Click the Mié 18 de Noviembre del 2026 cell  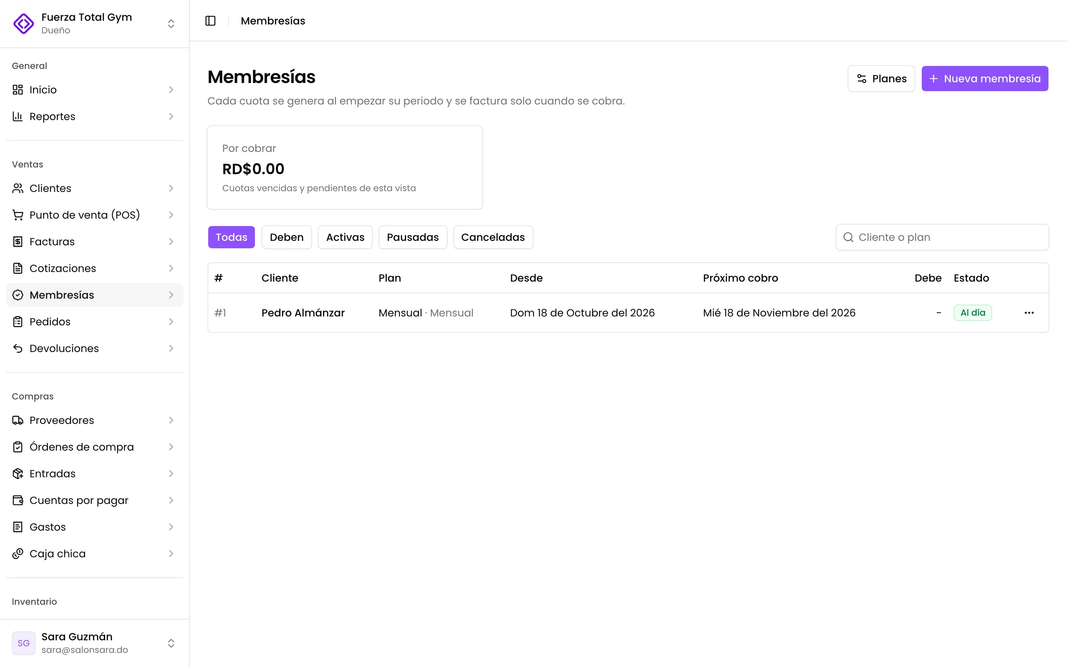click(x=779, y=313)
